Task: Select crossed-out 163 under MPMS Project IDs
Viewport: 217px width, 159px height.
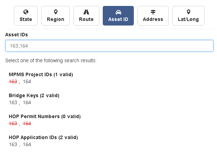Action: [13, 81]
